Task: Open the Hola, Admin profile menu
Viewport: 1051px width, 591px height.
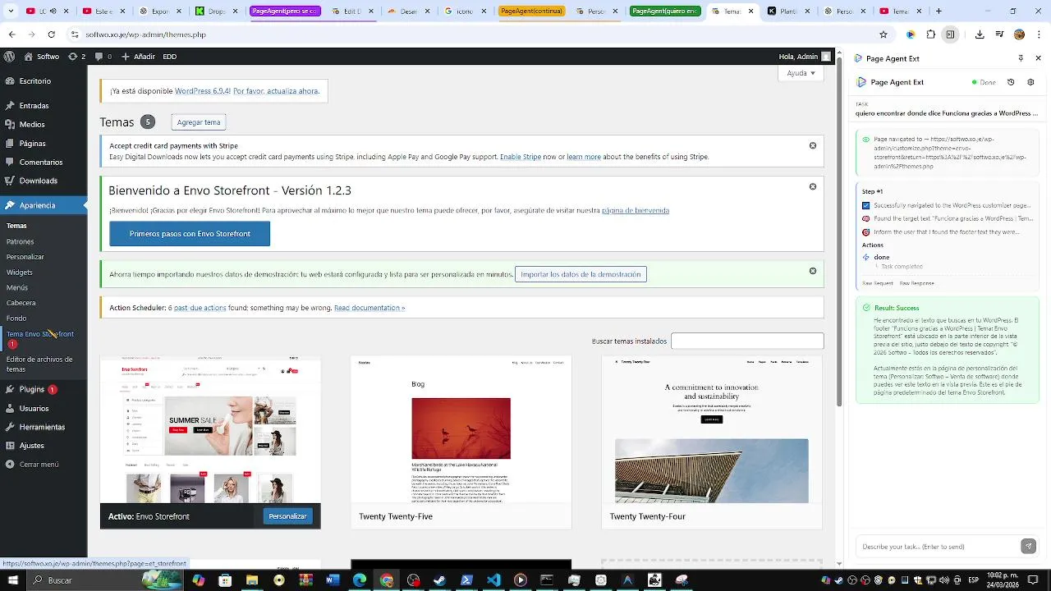Action: point(805,57)
